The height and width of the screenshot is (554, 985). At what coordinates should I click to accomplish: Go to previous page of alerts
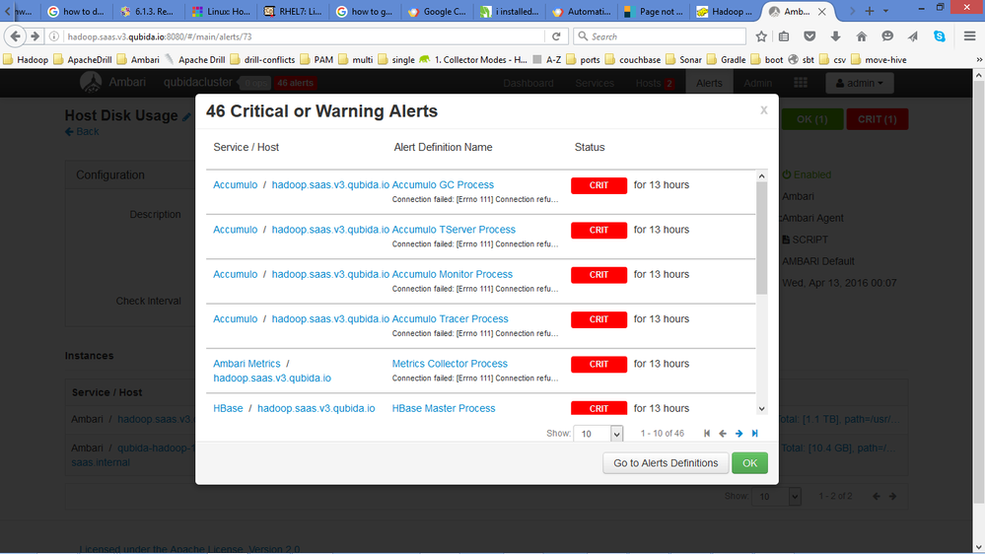(723, 434)
